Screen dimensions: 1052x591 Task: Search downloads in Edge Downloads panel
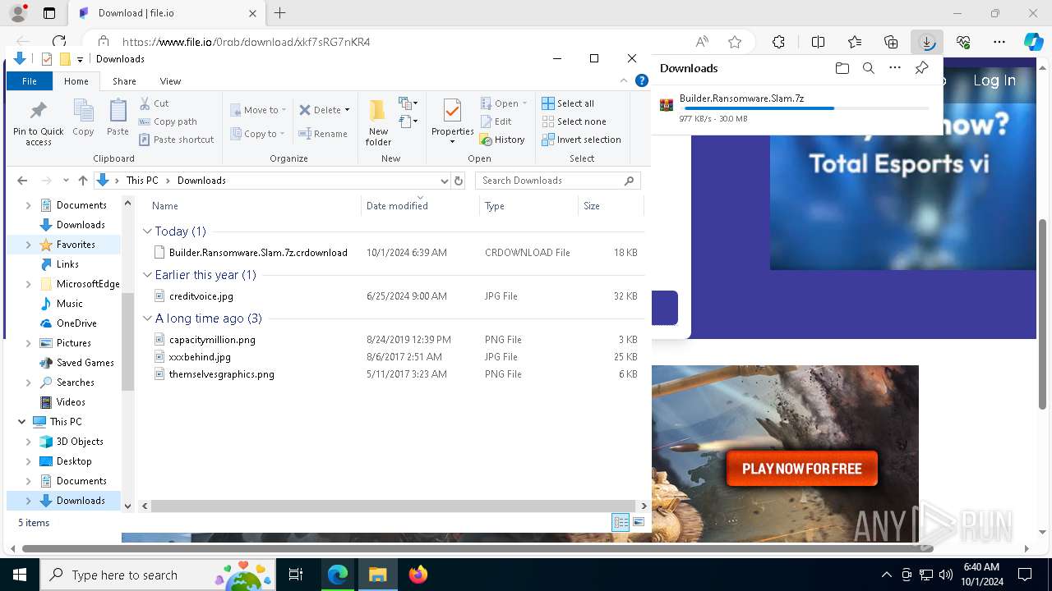click(x=868, y=68)
